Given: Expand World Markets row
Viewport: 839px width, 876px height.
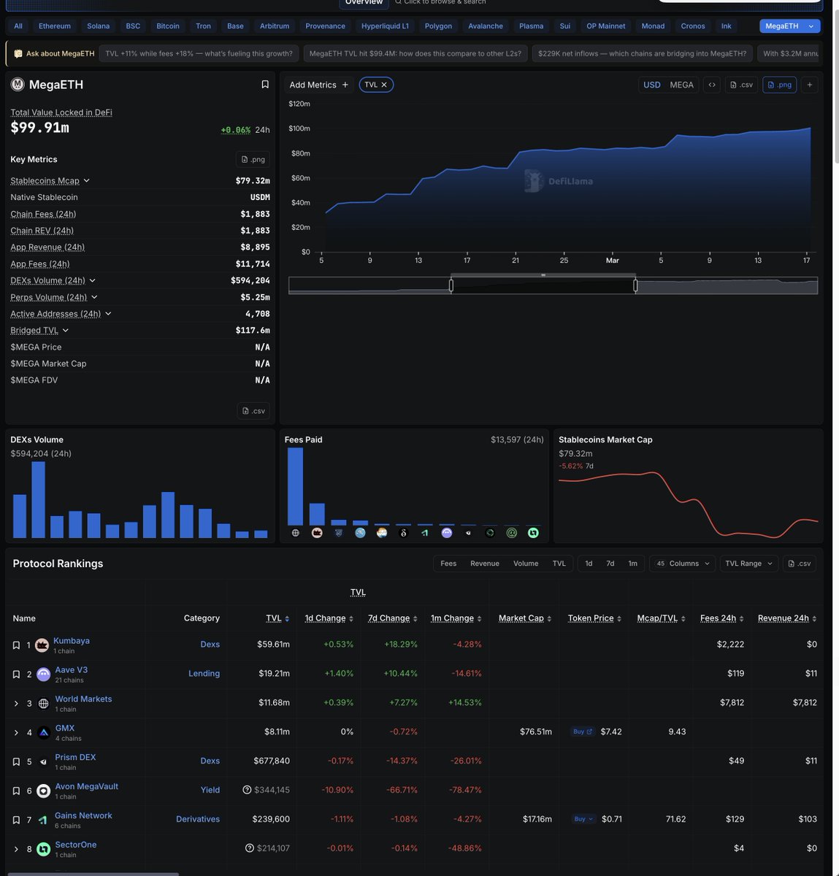Looking at the screenshot, I should pyautogui.click(x=16, y=704).
